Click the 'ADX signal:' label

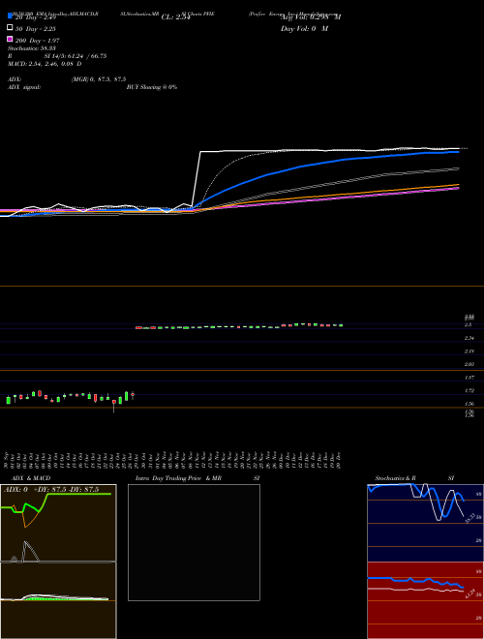(24, 87)
